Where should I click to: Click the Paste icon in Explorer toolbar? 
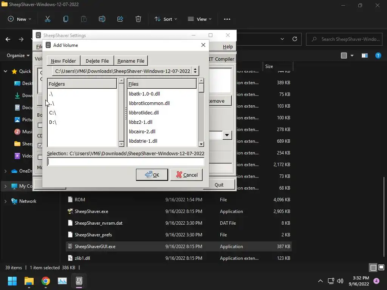pos(84,19)
